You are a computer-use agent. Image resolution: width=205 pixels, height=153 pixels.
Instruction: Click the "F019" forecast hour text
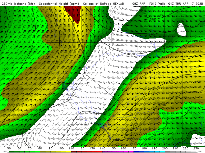pos(153,4)
